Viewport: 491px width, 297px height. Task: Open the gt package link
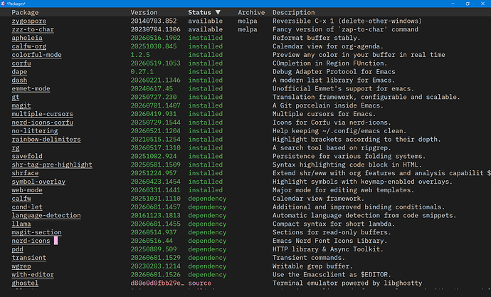[16, 97]
